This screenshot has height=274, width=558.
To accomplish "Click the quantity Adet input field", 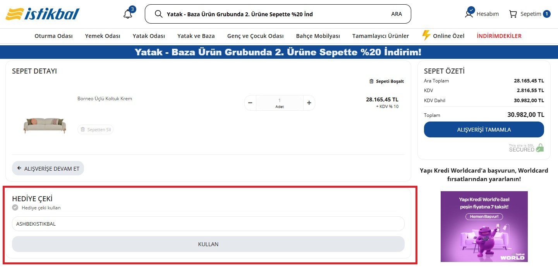I will [280, 103].
